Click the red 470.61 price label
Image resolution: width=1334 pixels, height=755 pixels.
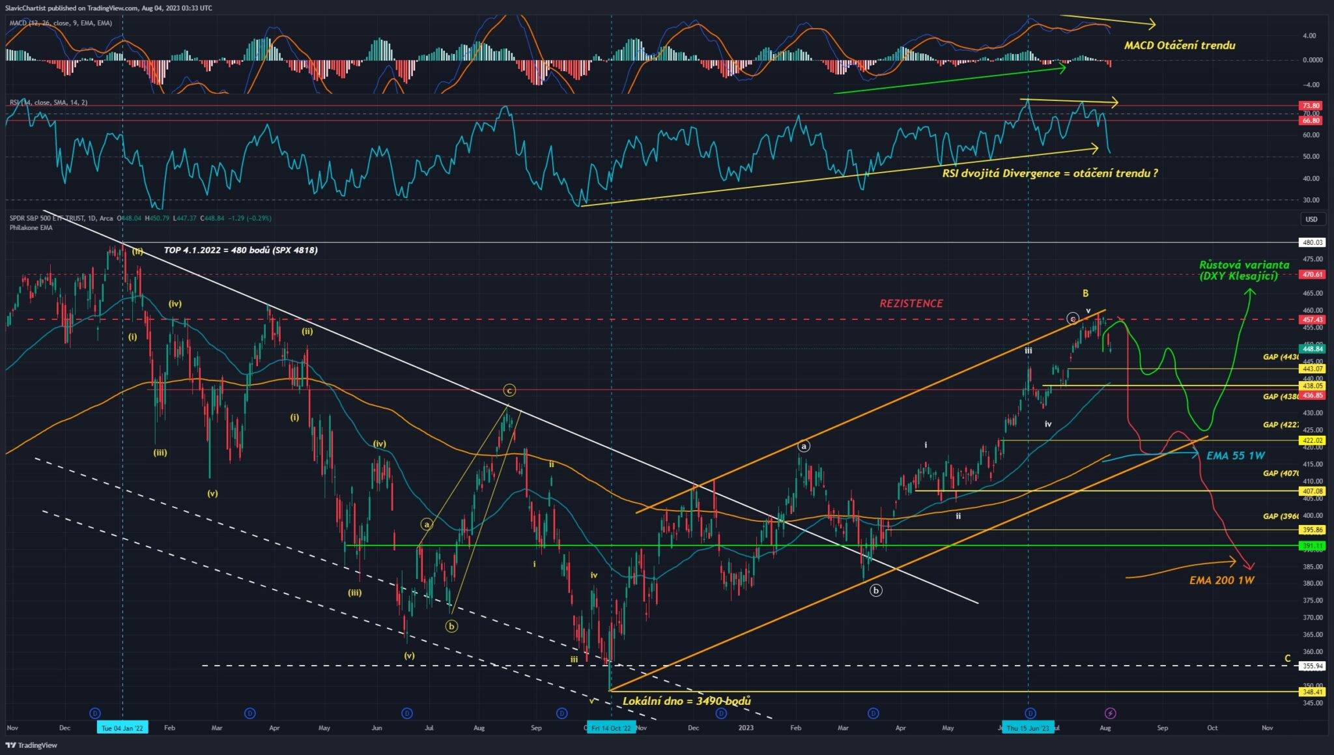tap(1313, 274)
